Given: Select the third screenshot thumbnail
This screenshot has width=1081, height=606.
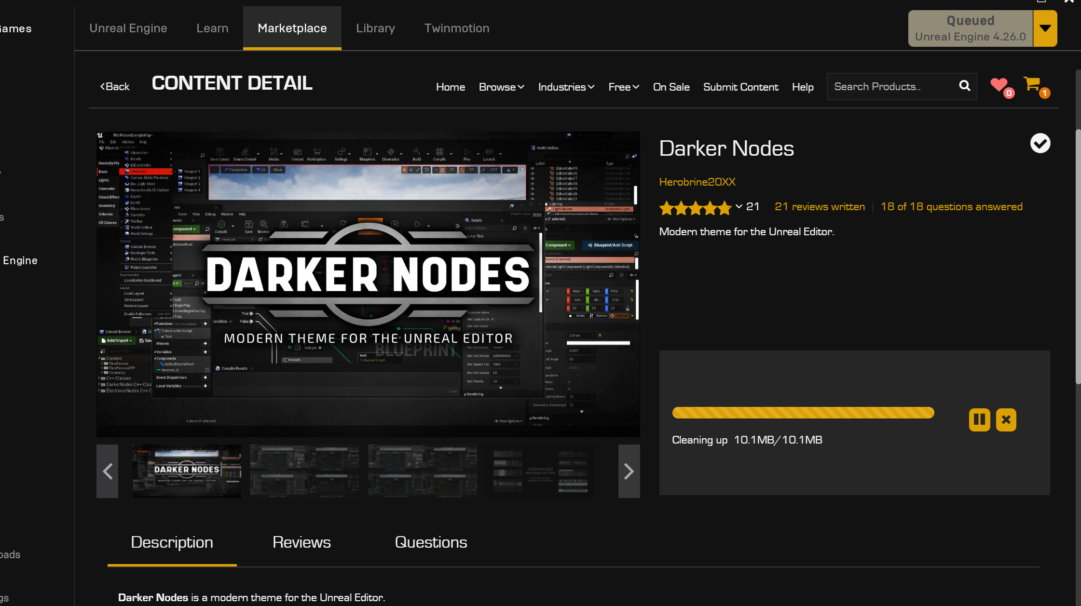Looking at the screenshot, I should (x=423, y=471).
